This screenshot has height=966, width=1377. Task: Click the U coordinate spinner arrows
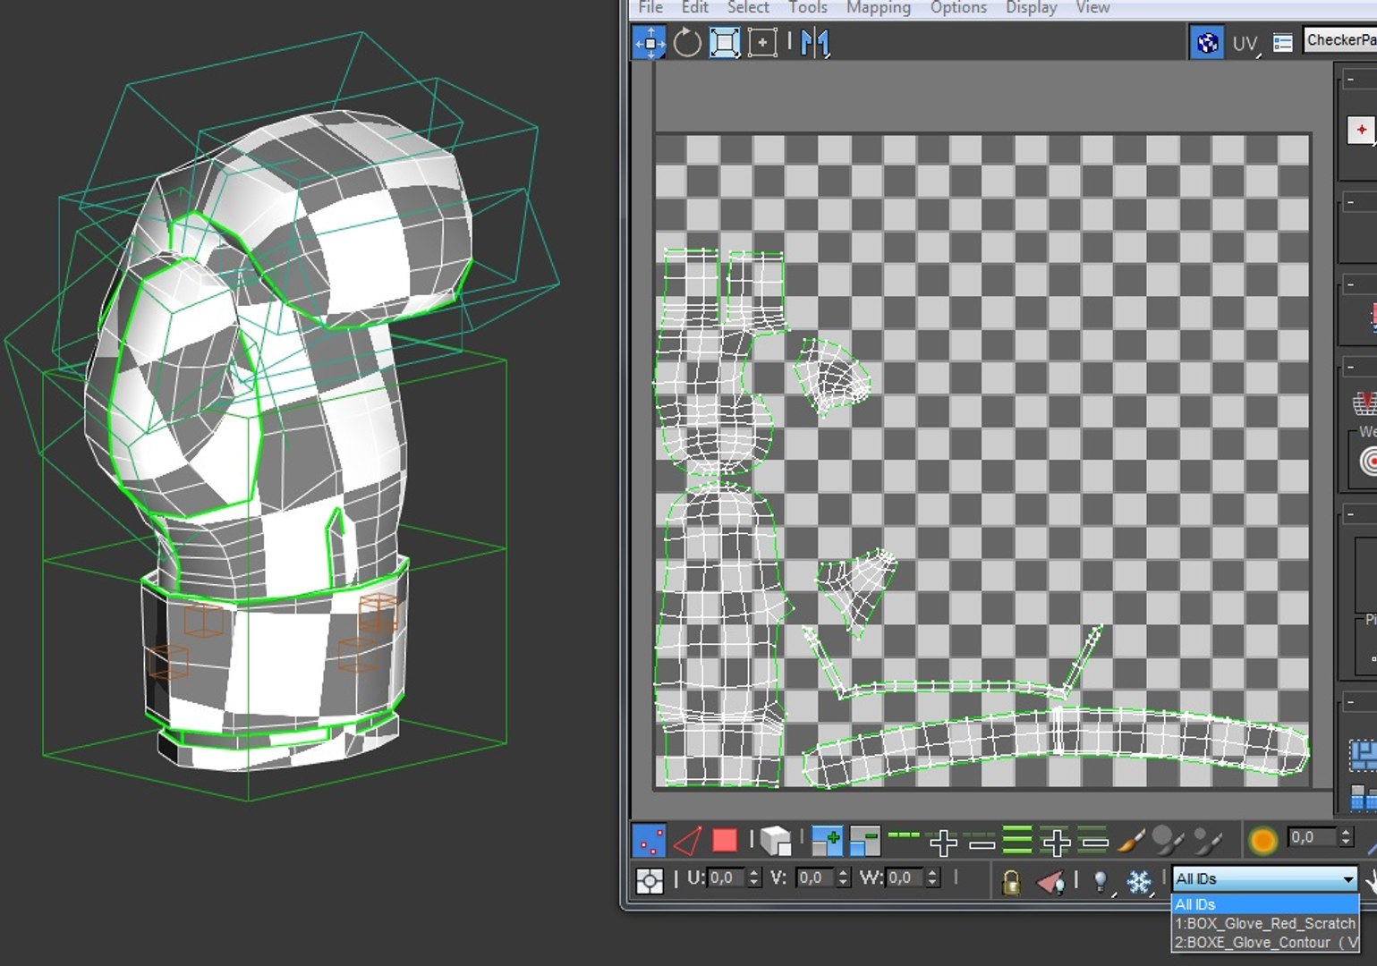(753, 878)
